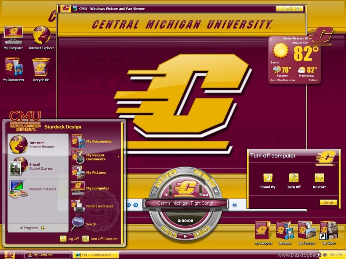Open Picture Viewer help button
The image size is (346, 259).
pos(234,205)
